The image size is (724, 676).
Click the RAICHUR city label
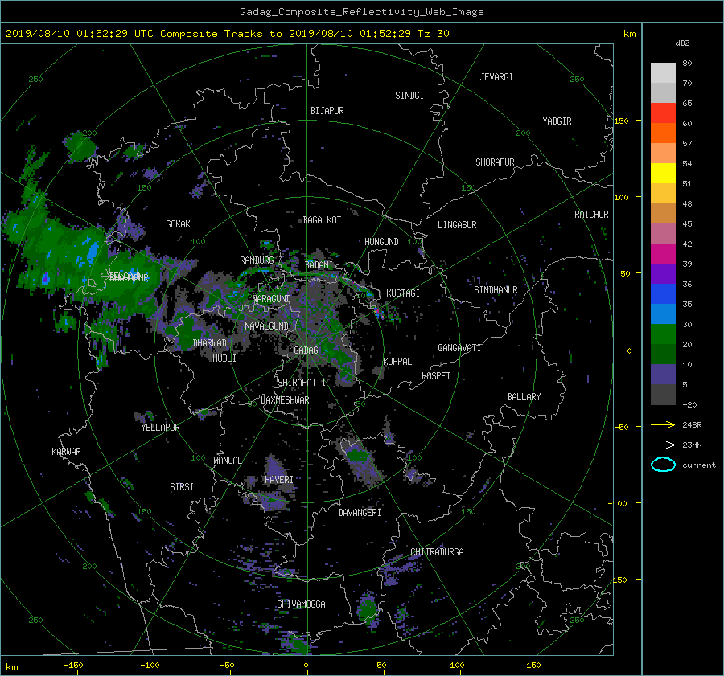[591, 214]
